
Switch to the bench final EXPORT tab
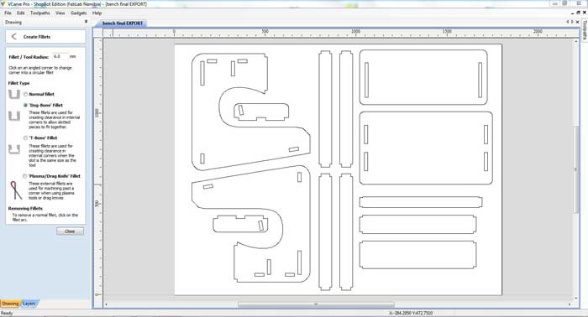point(123,23)
